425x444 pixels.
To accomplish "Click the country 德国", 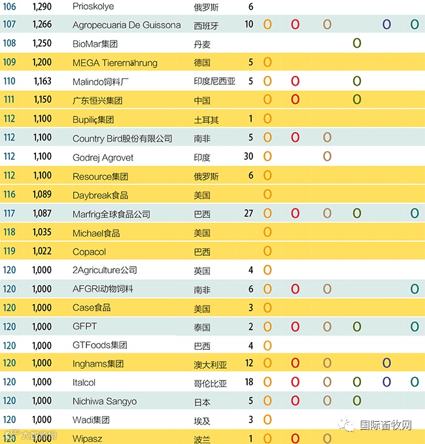I will [x=202, y=62].
